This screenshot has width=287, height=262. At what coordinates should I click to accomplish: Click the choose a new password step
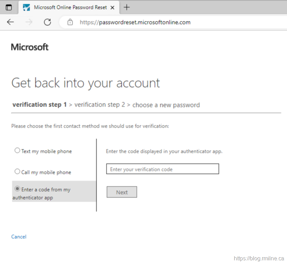(x=166, y=105)
